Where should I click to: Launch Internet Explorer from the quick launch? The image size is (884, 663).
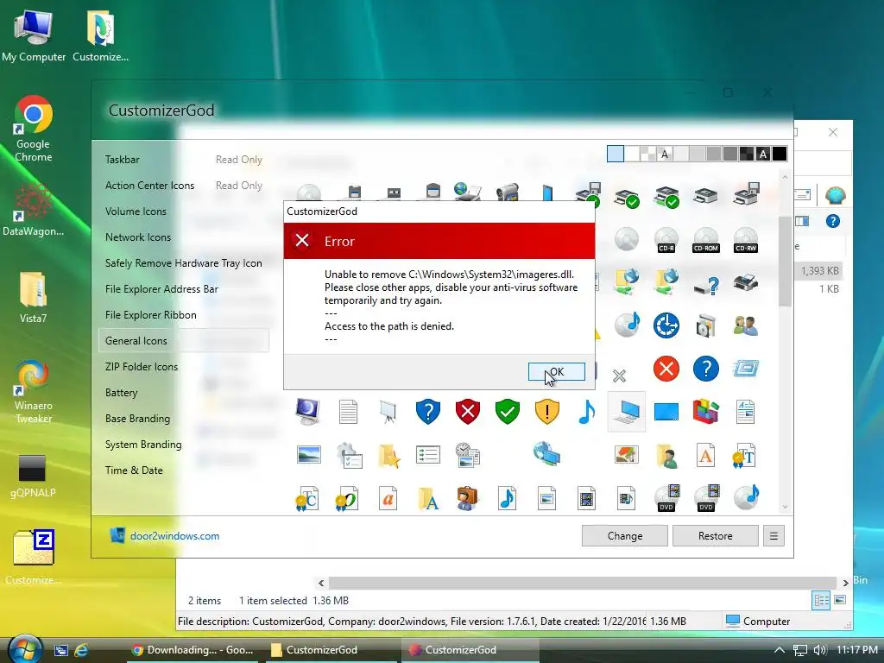click(x=82, y=650)
